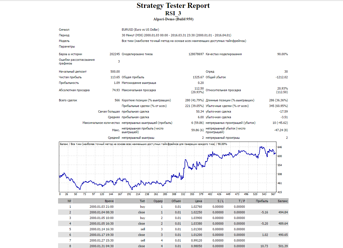343x248 pixels.
Task: Click the balance curve chart
Action: (x=167, y=167)
